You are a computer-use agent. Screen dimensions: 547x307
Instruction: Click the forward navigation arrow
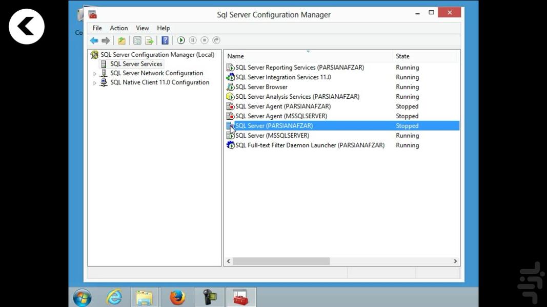coord(106,40)
